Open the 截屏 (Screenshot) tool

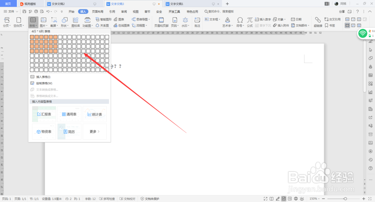[x=54, y=22]
